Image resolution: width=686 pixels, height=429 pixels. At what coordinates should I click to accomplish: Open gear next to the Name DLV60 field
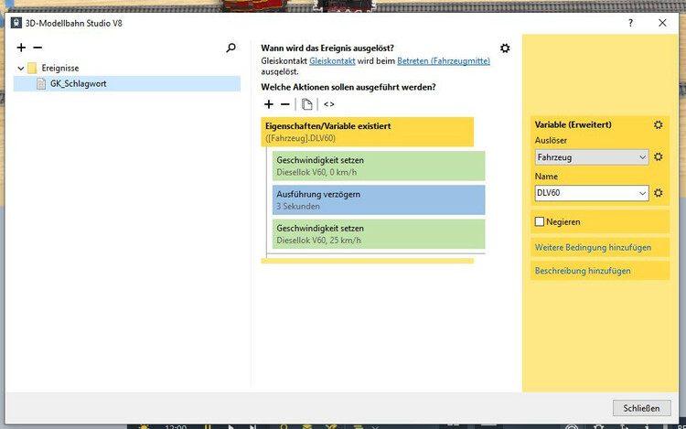658,192
